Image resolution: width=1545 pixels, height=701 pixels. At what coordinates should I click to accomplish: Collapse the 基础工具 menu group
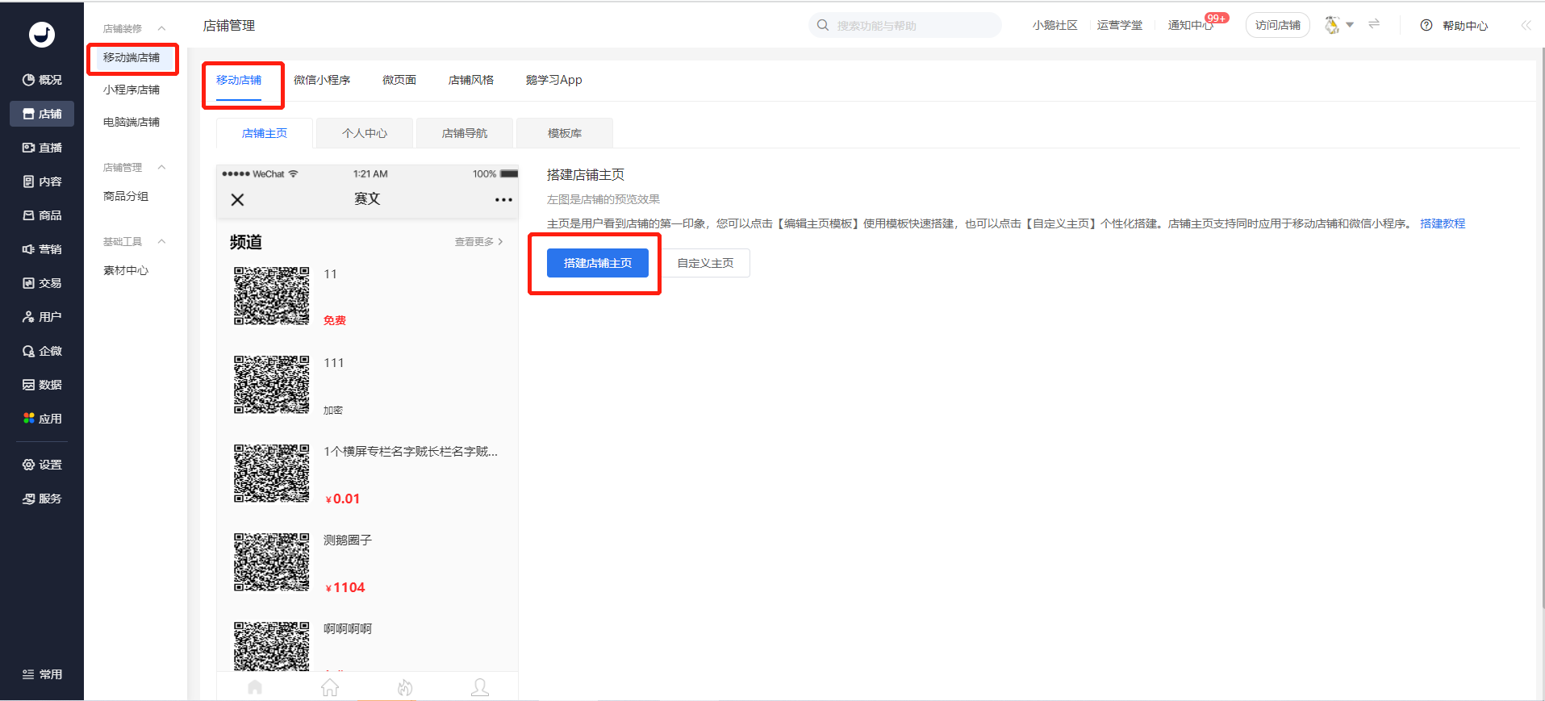point(161,241)
